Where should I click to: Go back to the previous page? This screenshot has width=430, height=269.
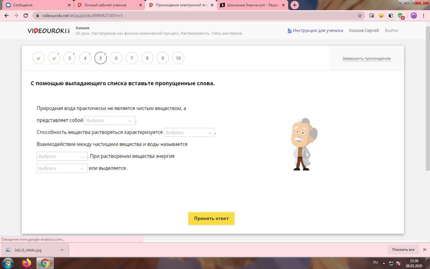[6, 15]
